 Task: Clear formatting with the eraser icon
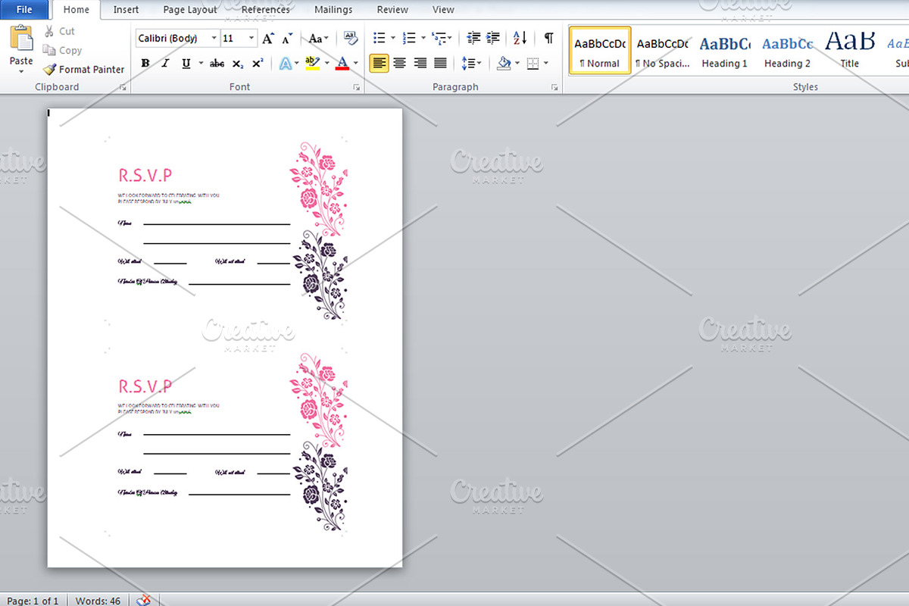[x=350, y=38]
